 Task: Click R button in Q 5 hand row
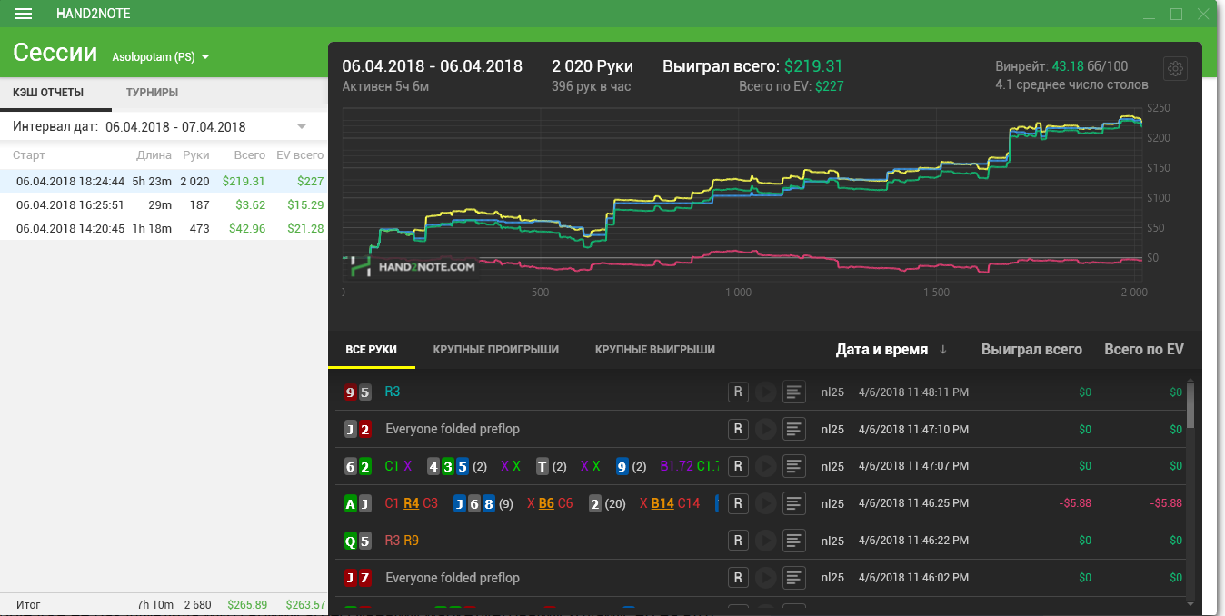pyautogui.click(x=738, y=541)
